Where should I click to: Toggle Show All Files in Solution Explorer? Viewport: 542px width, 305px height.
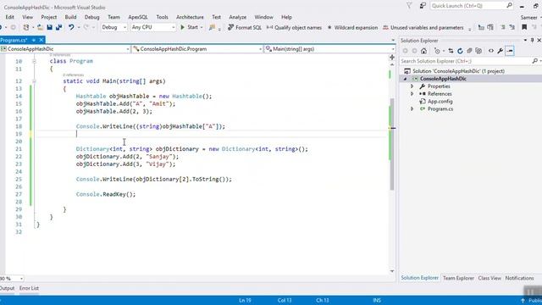pyautogui.click(x=478, y=51)
